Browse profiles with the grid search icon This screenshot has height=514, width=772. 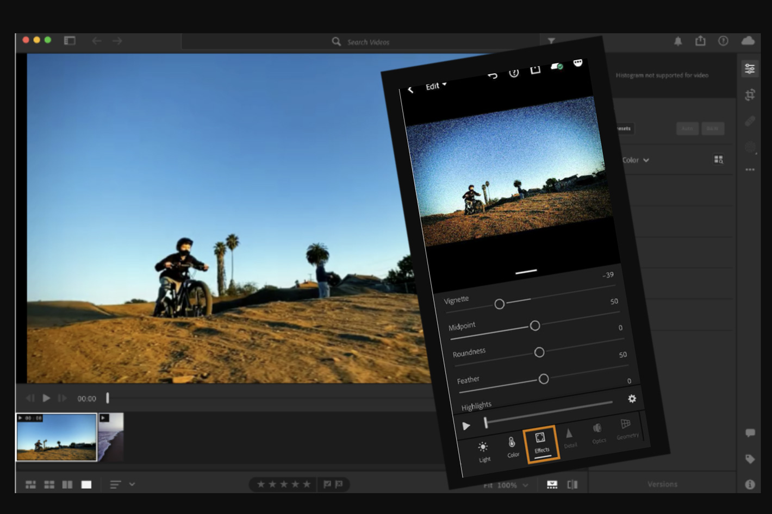(719, 160)
